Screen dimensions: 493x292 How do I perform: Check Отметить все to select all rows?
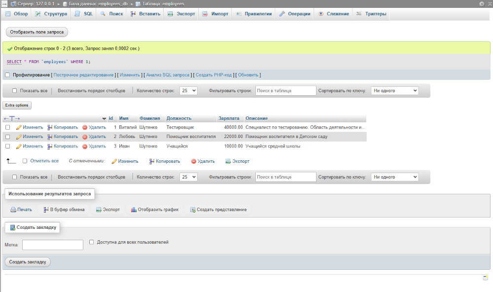point(23,161)
